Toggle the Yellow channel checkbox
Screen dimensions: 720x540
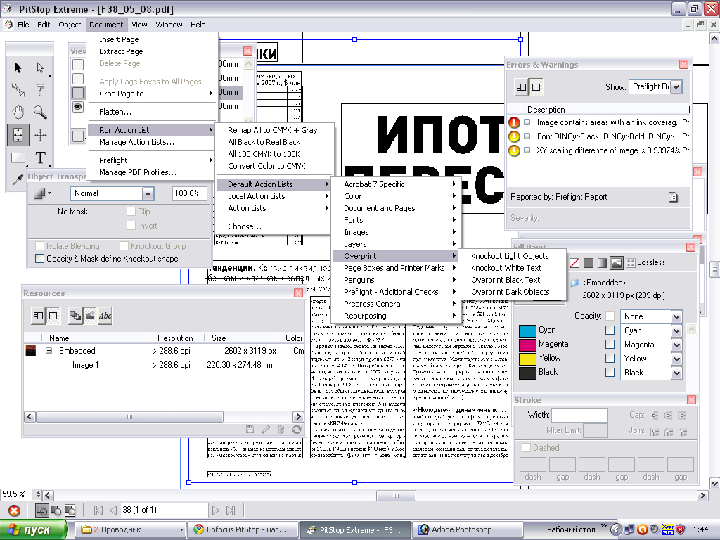tap(610, 358)
